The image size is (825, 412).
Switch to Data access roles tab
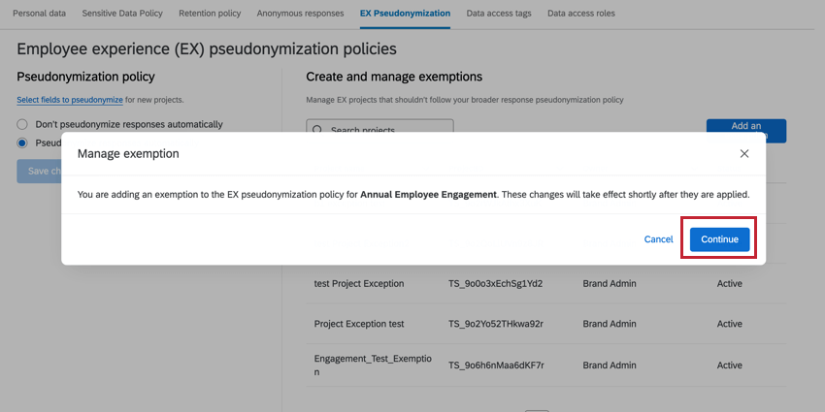coord(580,14)
